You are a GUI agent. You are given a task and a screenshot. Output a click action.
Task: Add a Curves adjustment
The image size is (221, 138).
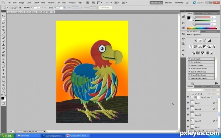click(204, 41)
